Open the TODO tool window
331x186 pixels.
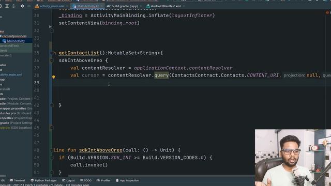(86, 180)
